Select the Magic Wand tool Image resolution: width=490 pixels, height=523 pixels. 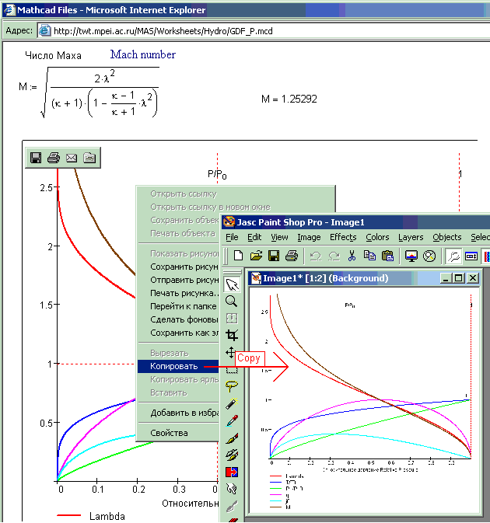(x=232, y=403)
